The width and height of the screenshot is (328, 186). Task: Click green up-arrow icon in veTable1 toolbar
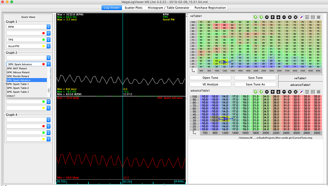[256, 17]
